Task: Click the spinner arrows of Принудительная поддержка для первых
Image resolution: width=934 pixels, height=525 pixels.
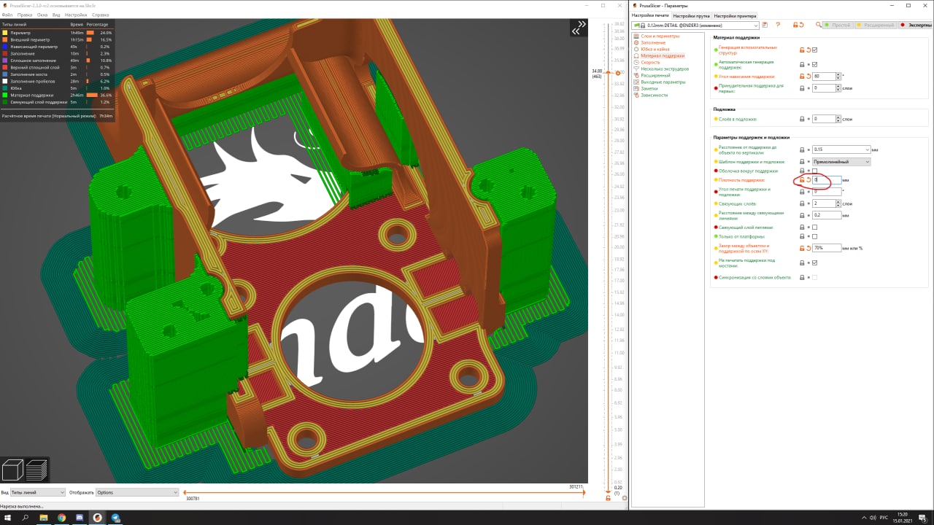Action: click(x=837, y=88)
